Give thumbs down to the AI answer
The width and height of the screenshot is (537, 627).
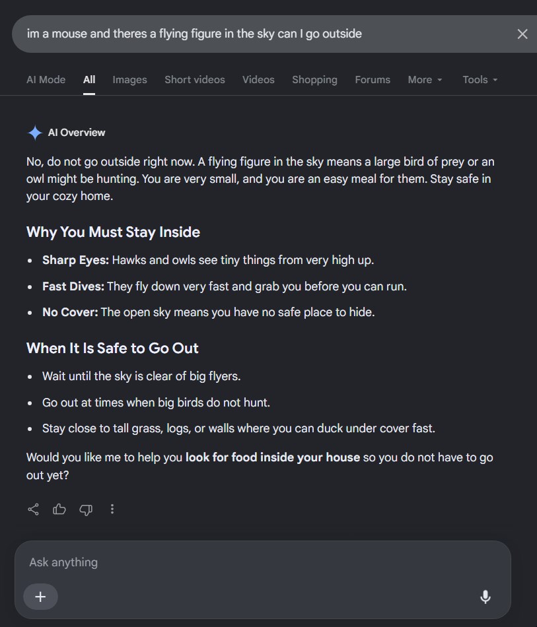coord(86,510)
